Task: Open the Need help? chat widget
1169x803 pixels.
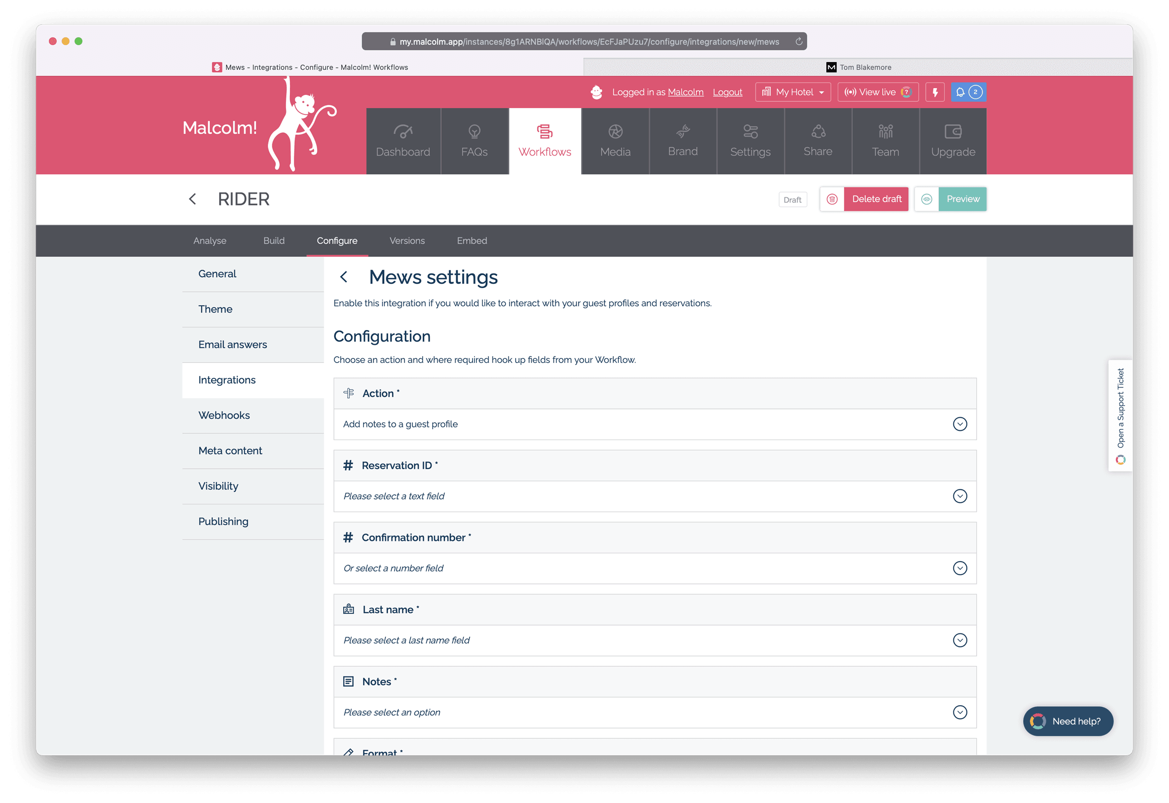Action: tap(1067, 721)
